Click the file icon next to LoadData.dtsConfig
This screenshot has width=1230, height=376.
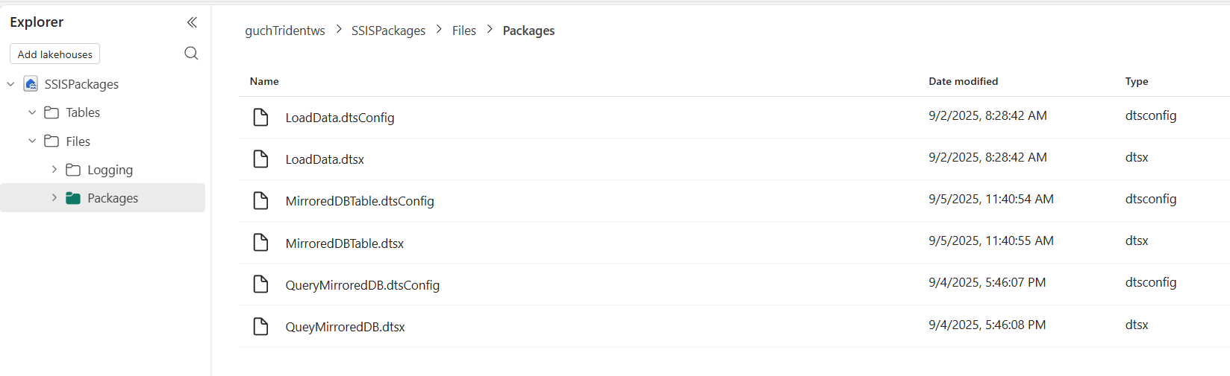(x=260, y=117)
